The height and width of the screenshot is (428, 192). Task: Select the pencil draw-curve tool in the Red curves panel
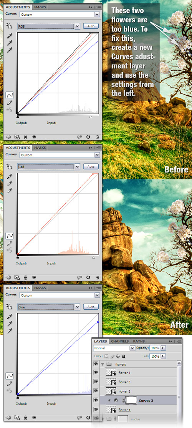[x=10, y=243]
